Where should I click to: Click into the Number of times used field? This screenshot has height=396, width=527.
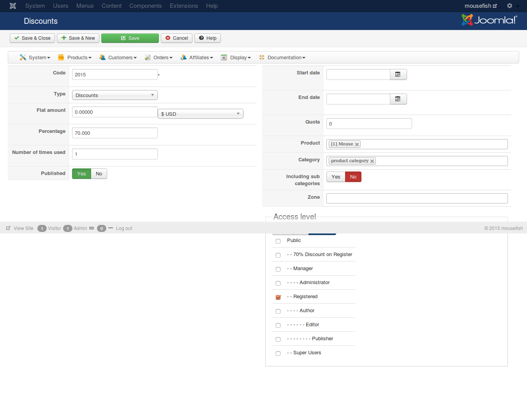[115, 154]
